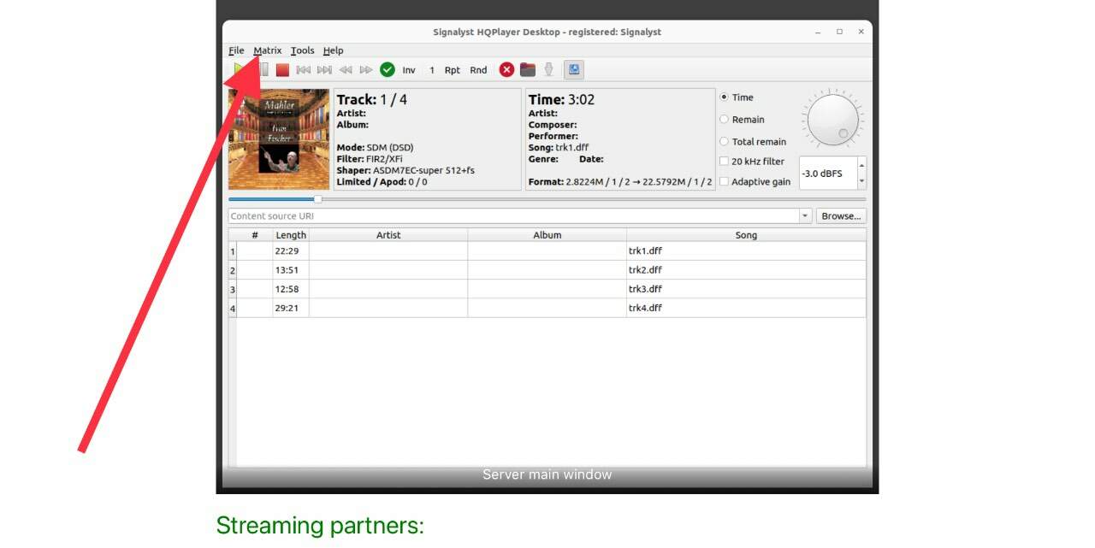Click the red X toolbar icon
The image size is (1095, 548).
point(506,70)
